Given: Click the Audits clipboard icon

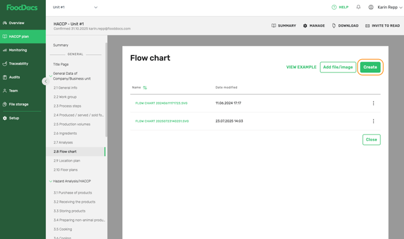Looking at the screenshot, I should click(x=5, y=77).
